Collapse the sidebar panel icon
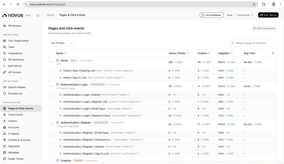 [x=38, y=15]
